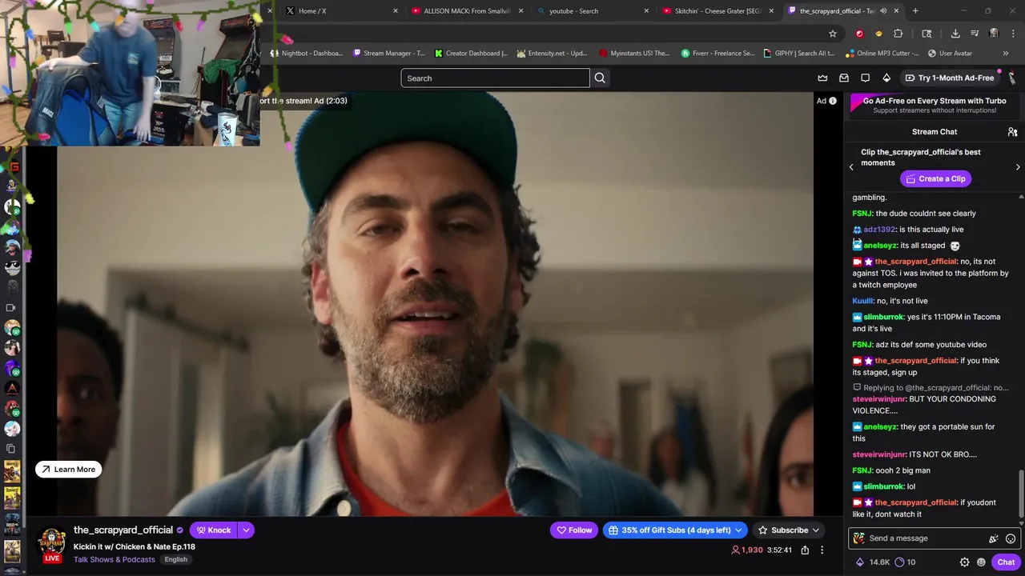This screenshot has width=1025, height=576.
Task: Click the Get Bits diamond icon in header
Action: (886, 78)
